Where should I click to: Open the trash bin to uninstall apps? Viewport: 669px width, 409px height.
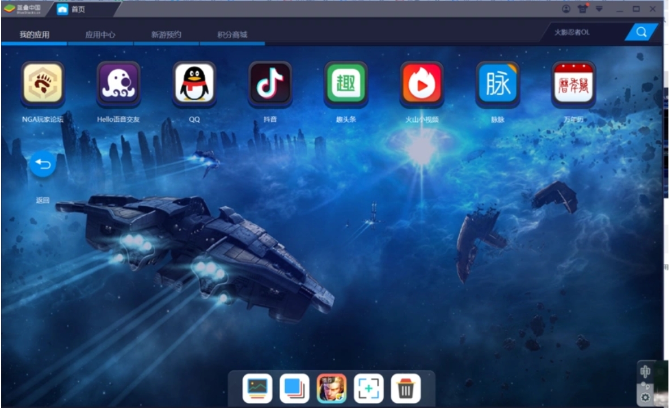(406, 389)
